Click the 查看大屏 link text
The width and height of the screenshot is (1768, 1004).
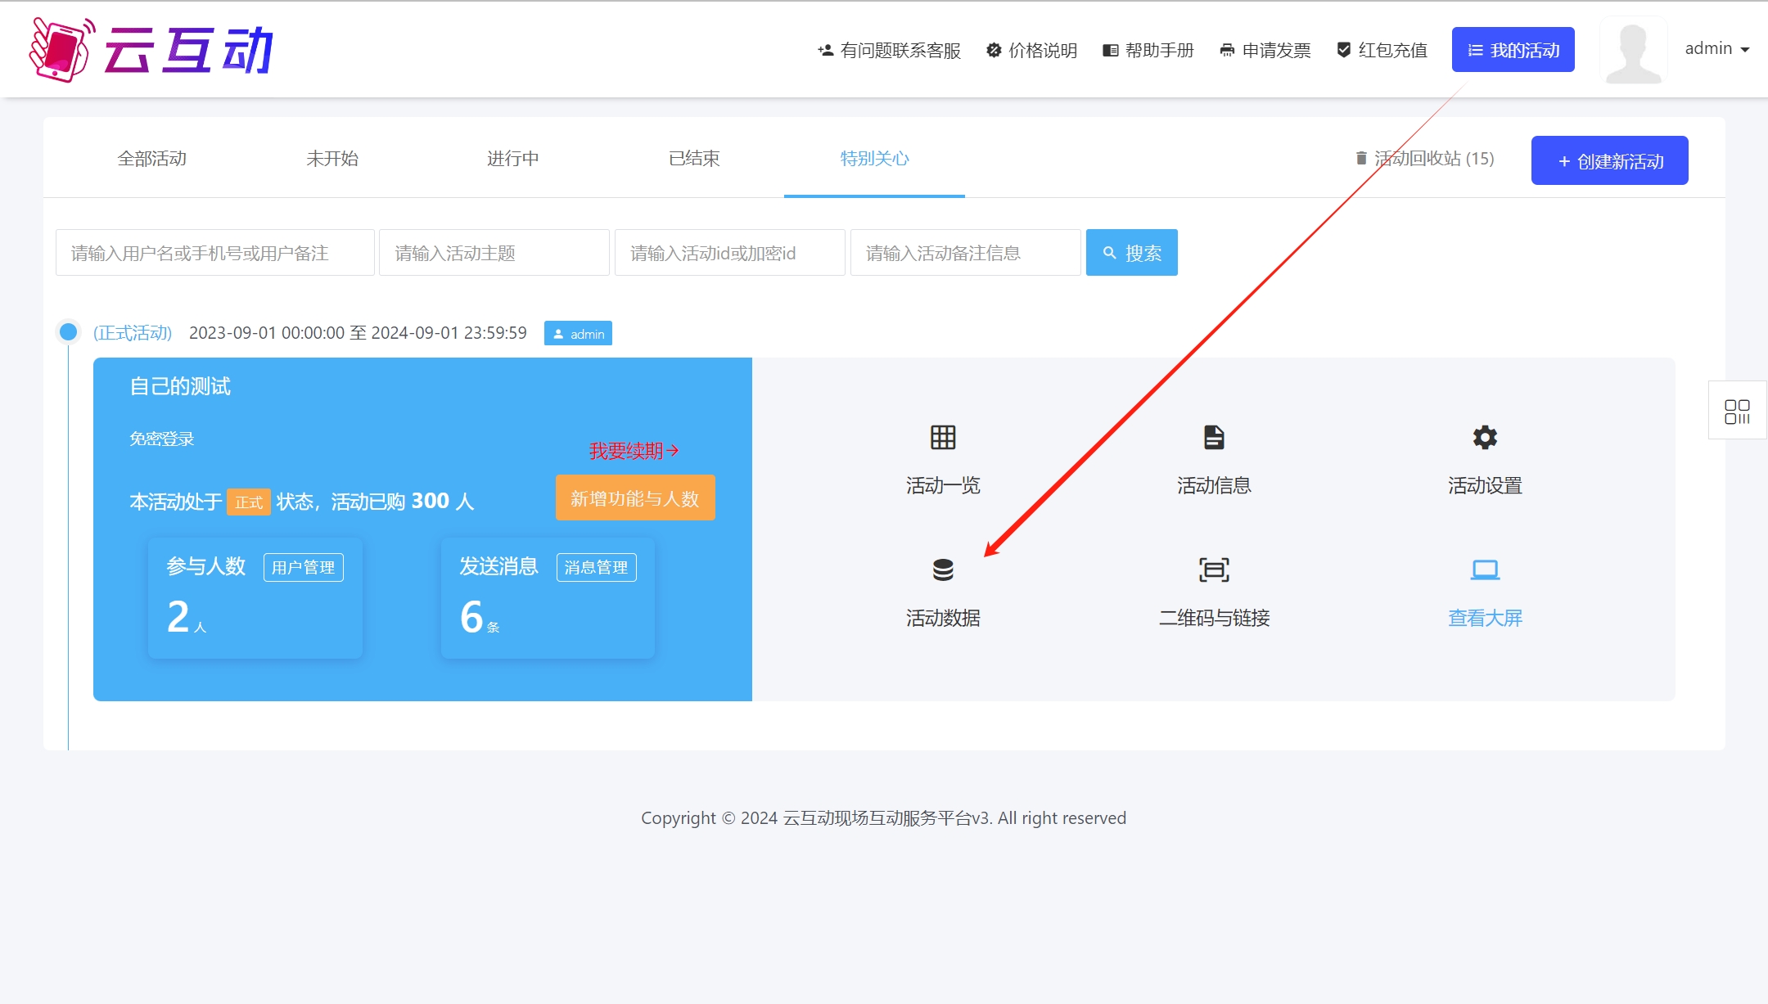click(x=1485, y=618)
